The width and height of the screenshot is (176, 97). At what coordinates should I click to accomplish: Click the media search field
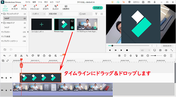click(85, 14)
